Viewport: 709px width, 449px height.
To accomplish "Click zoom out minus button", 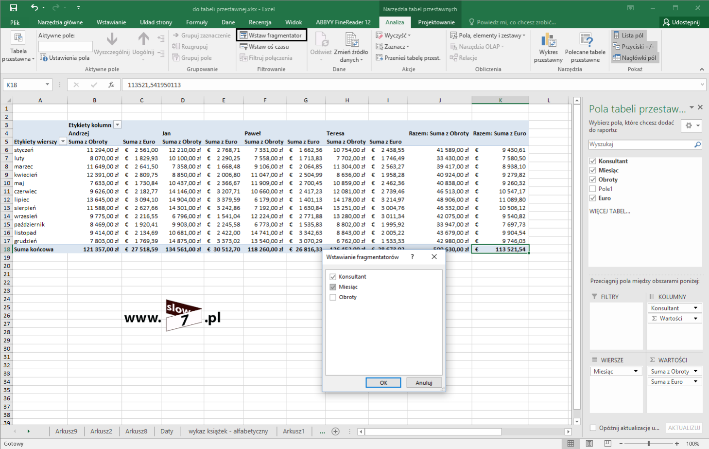I will coord(622,444).
